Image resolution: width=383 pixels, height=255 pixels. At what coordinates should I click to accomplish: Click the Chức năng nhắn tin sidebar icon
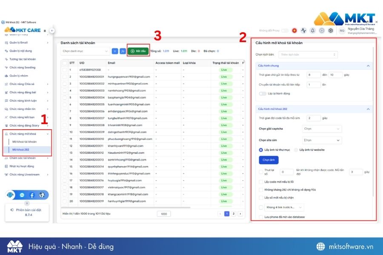[x=6, y=109]
